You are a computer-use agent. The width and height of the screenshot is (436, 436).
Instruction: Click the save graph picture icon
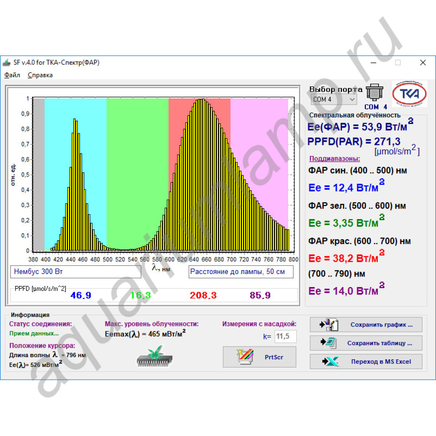(329, 324)
